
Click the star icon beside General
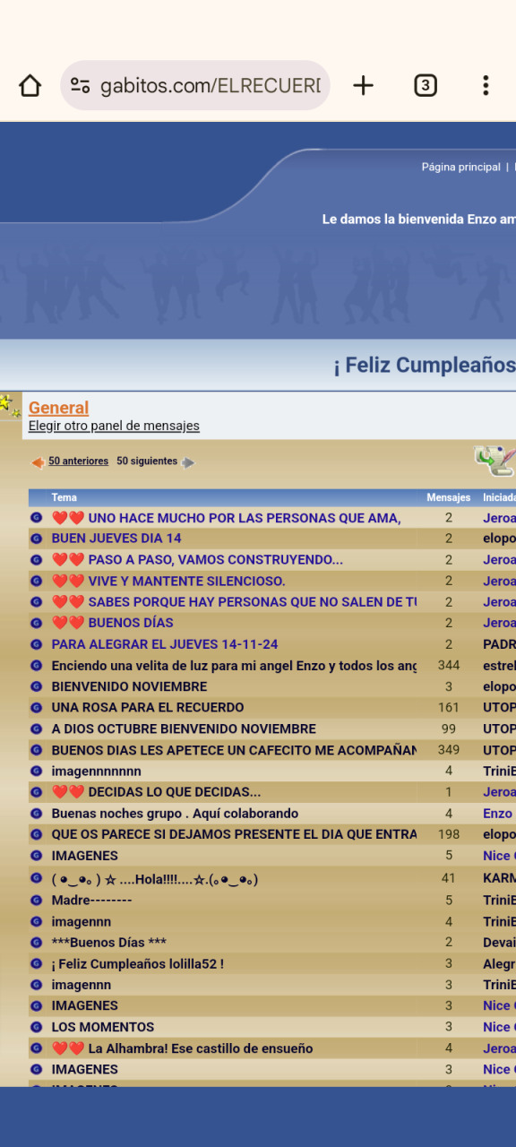click(x=10, y=406)
